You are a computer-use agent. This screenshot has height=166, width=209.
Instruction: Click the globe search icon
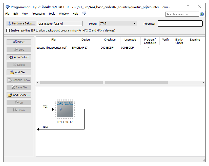coord(202,14)
